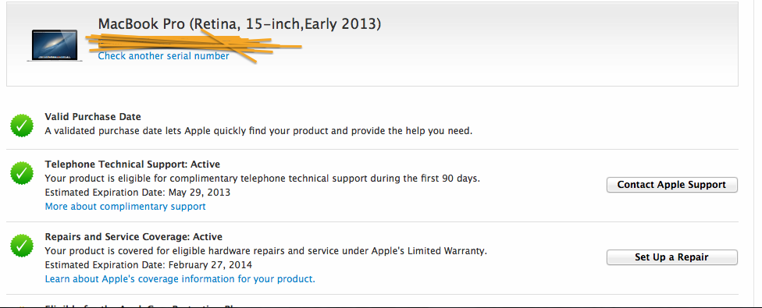Click the Contact Apple Support button

[x=671, y=185]
